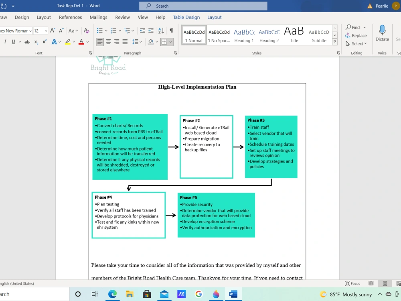
Task: Select the Phase #2 flowchart box
Action: tap(207, 147)
